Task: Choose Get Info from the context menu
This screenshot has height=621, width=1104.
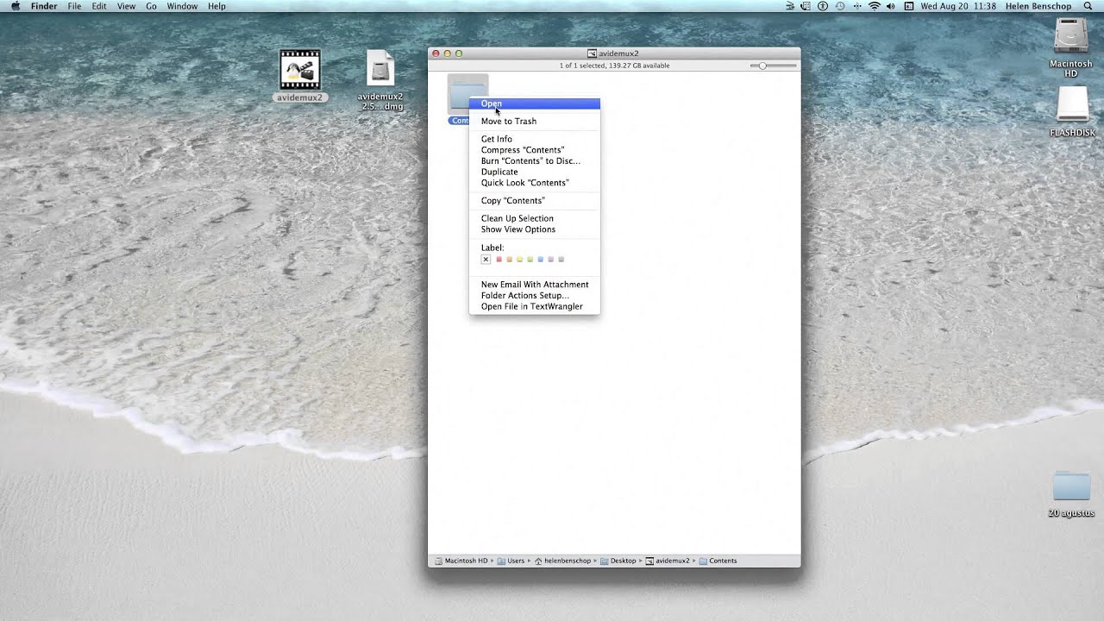Action: [x=534, y=139]
